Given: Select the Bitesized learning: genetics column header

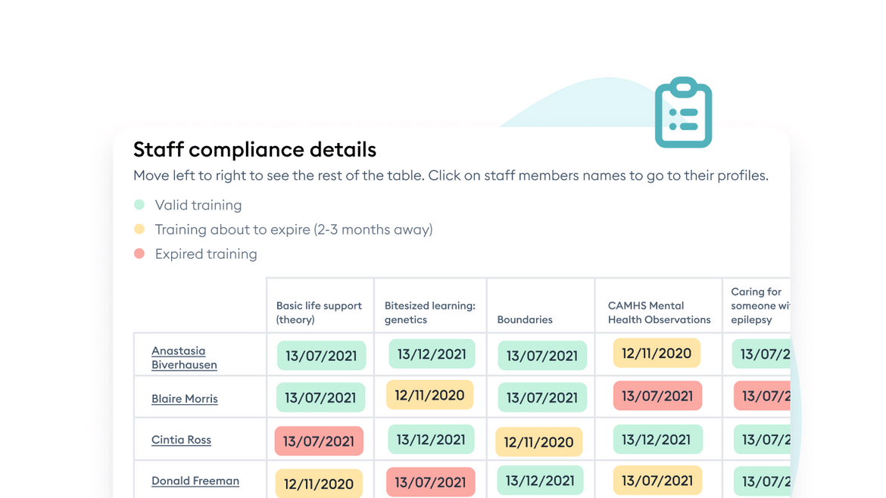Looking at the screenshot, I should 429,313.
